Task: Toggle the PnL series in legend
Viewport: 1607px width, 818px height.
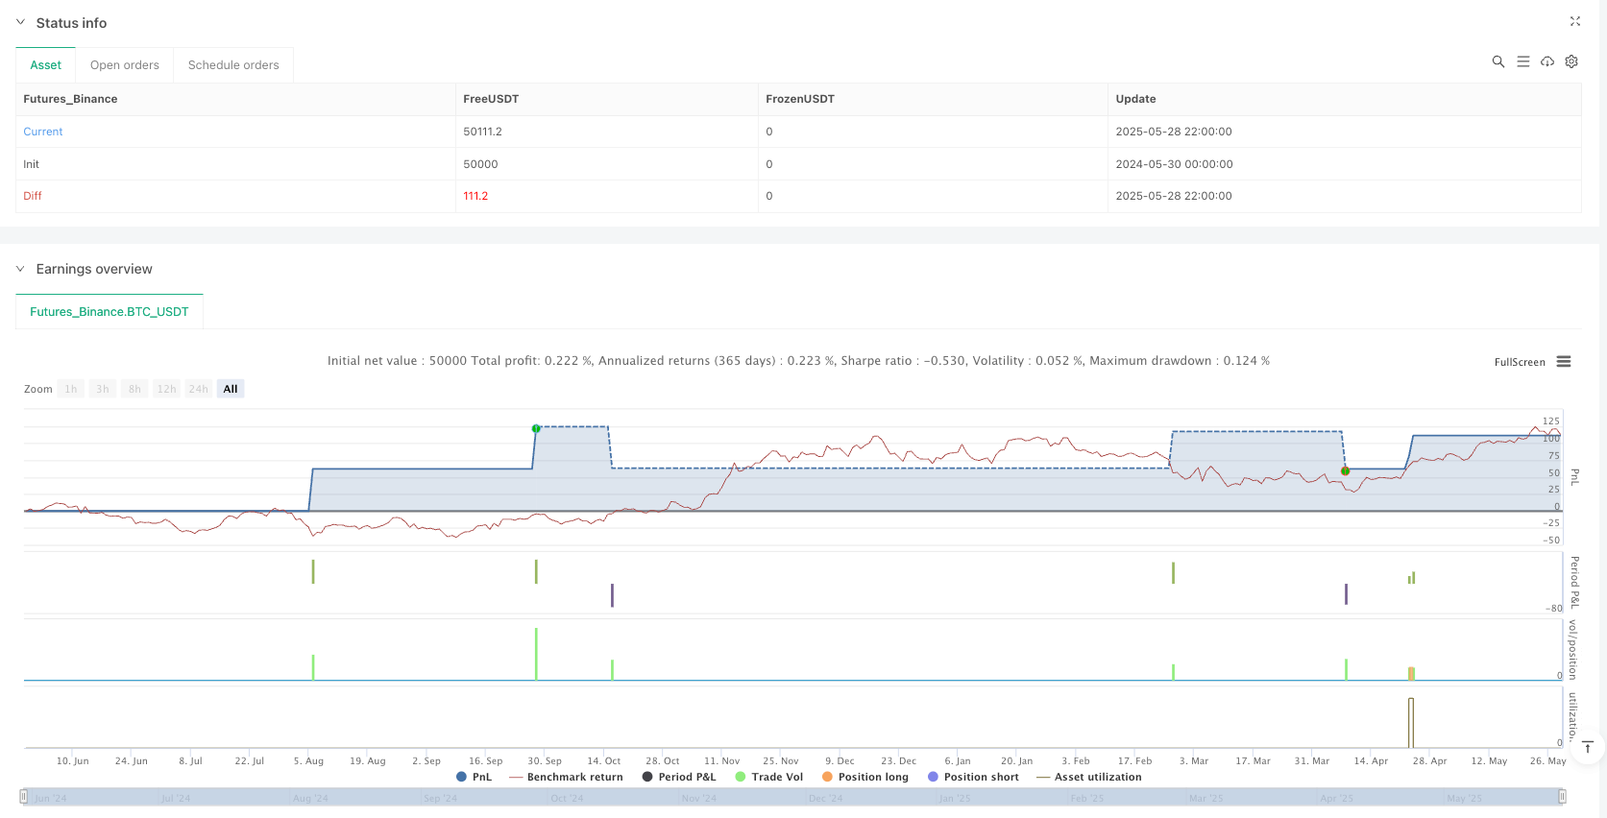Action: [474, 777]
